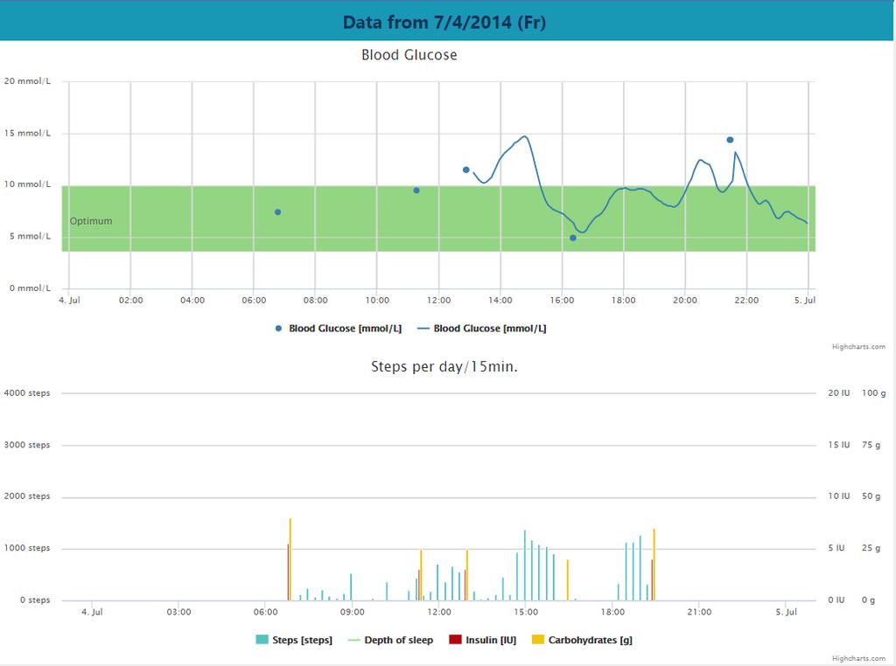Click the '100 g' right axis label
Image resolution: width=896 pixels, height=666 pixels.
[874, 393]
